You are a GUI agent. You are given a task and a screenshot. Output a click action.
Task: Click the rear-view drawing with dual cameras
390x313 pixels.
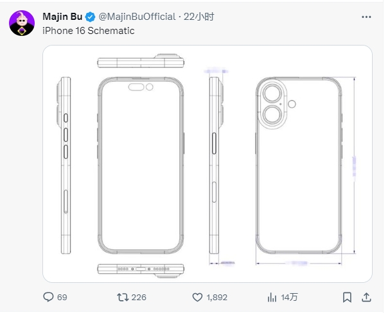click(x=297, y=166)
